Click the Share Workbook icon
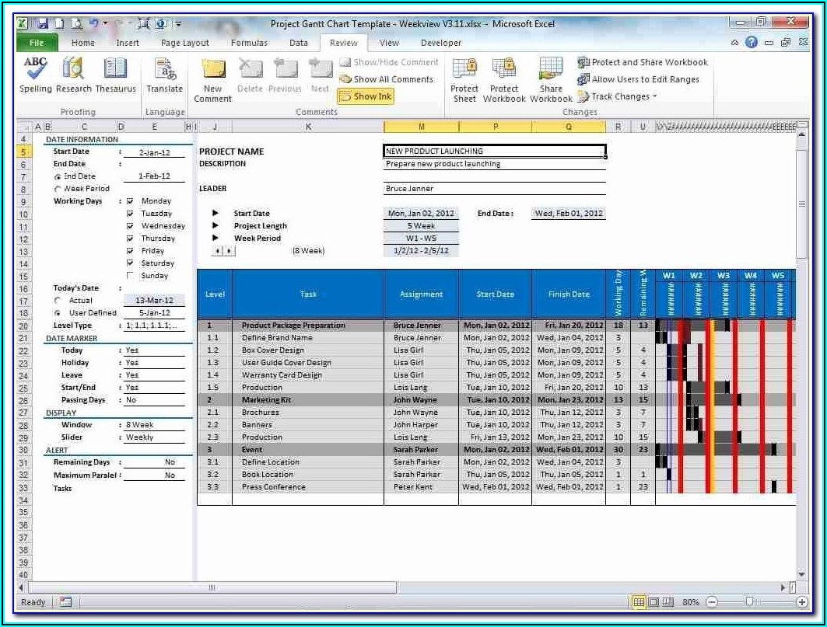This screenshot has width=827, height=627. [x=551, y=79]
